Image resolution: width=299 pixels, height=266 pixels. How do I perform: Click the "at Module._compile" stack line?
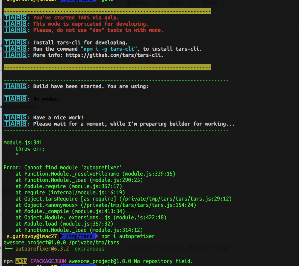70,211
